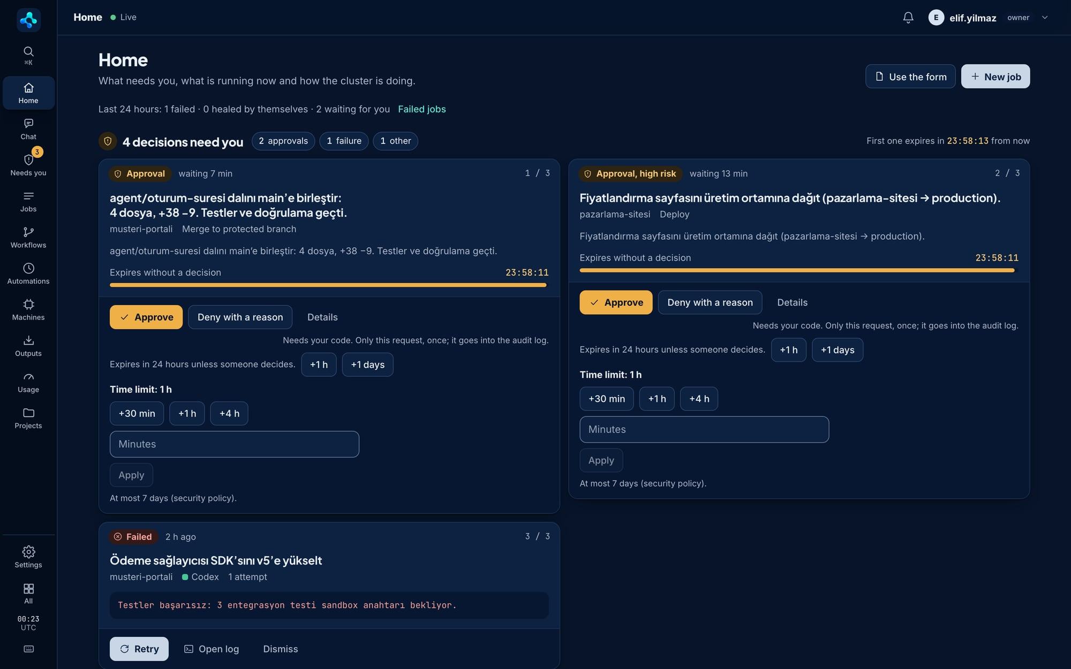
Task: Approve the oturum-suresi merge request
Action: pos(146,317)
